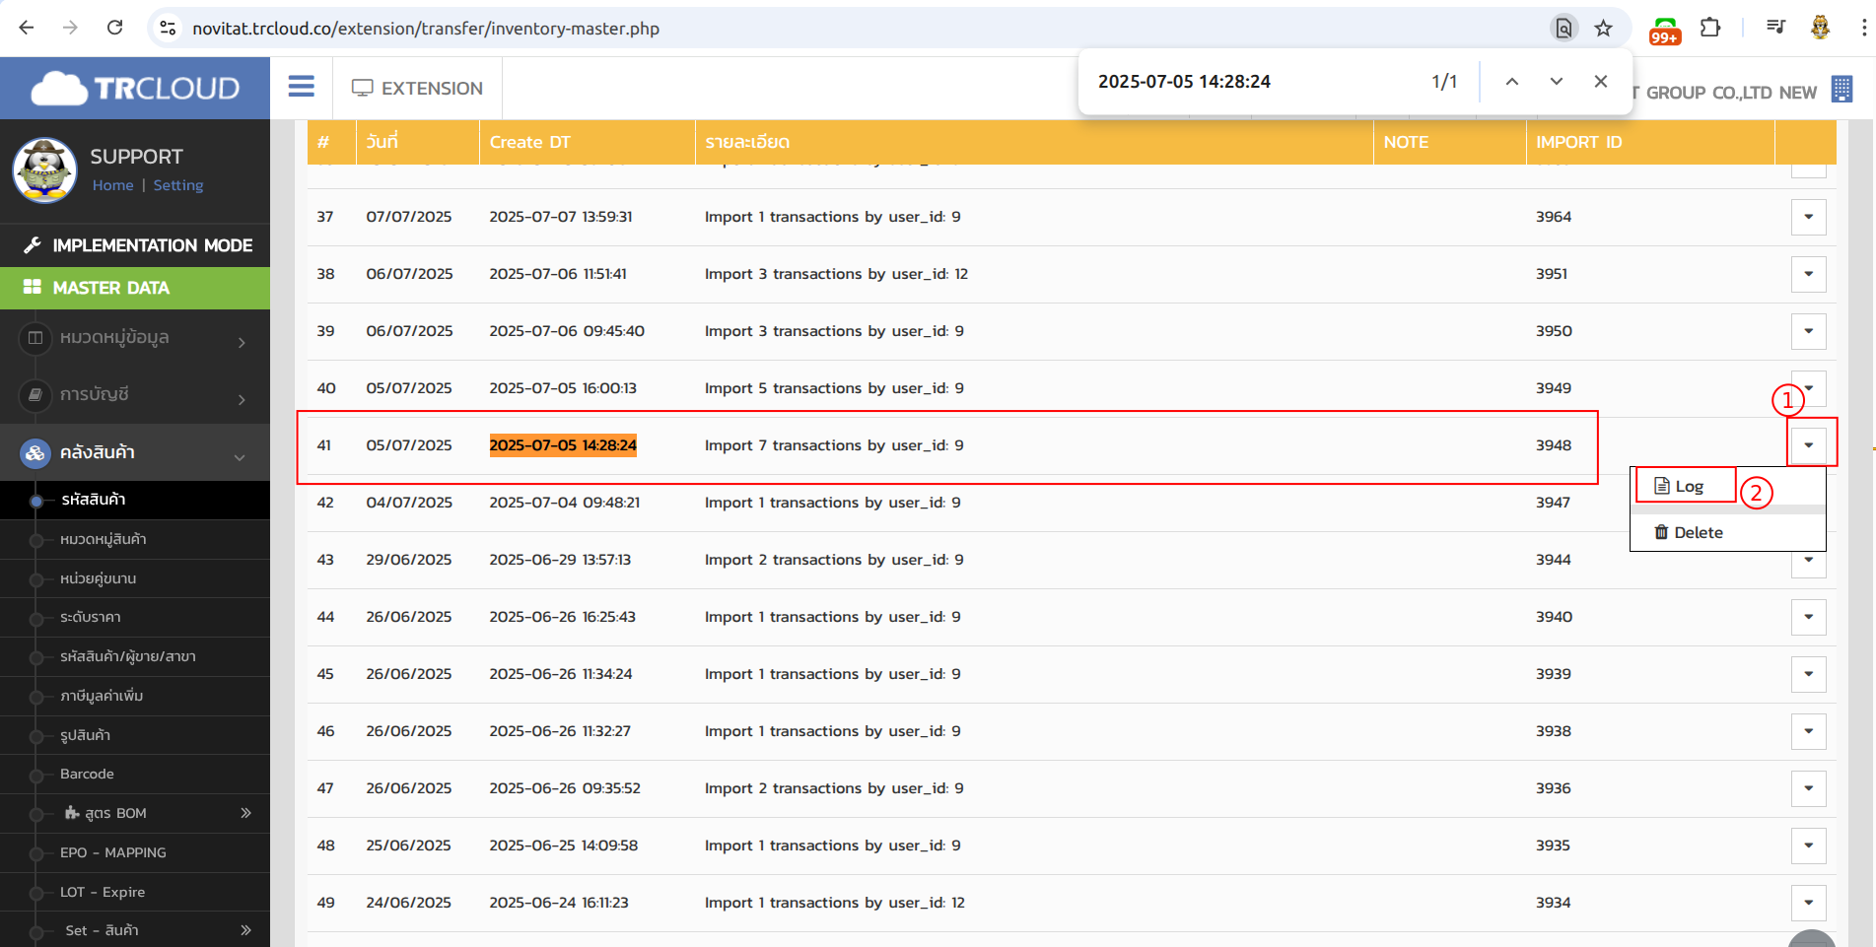
Task: Click the support penguin avatar
Action: click(x=44, y=170)
